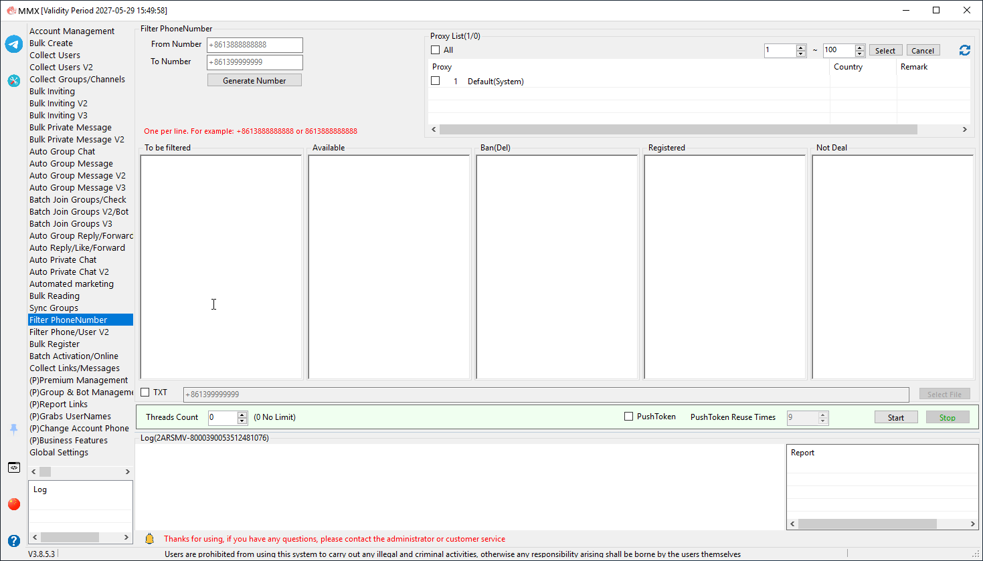Tick the Default(System) proxy checkbox
This screenshot has width=983, height=561.
[436, 81]
